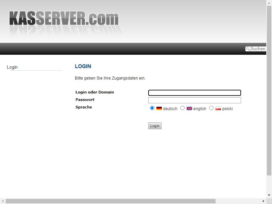Click the Suchen search field
The image size is (272, 204).
[256, 49]
